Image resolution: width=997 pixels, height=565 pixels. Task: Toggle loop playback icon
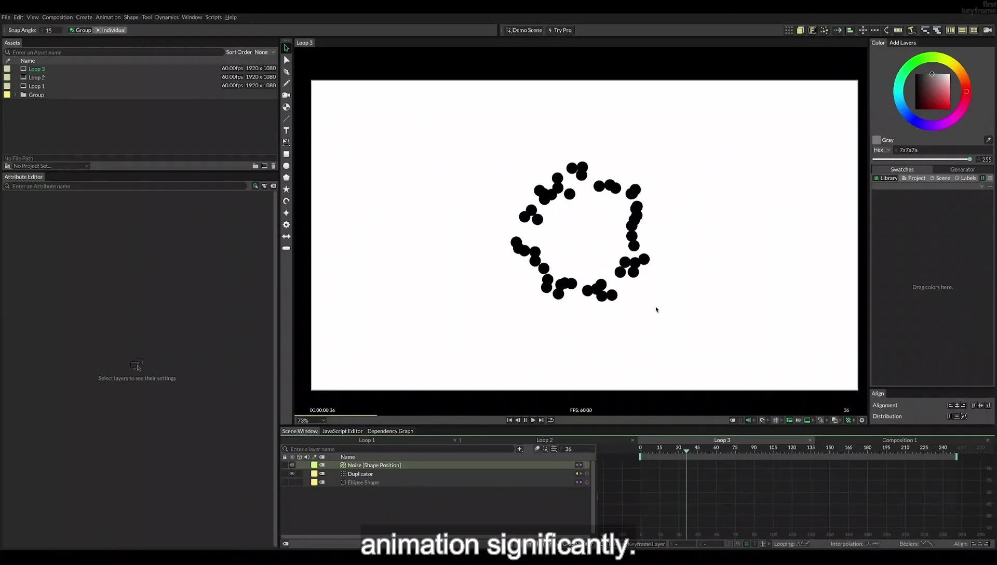click(x=551, y=420)
